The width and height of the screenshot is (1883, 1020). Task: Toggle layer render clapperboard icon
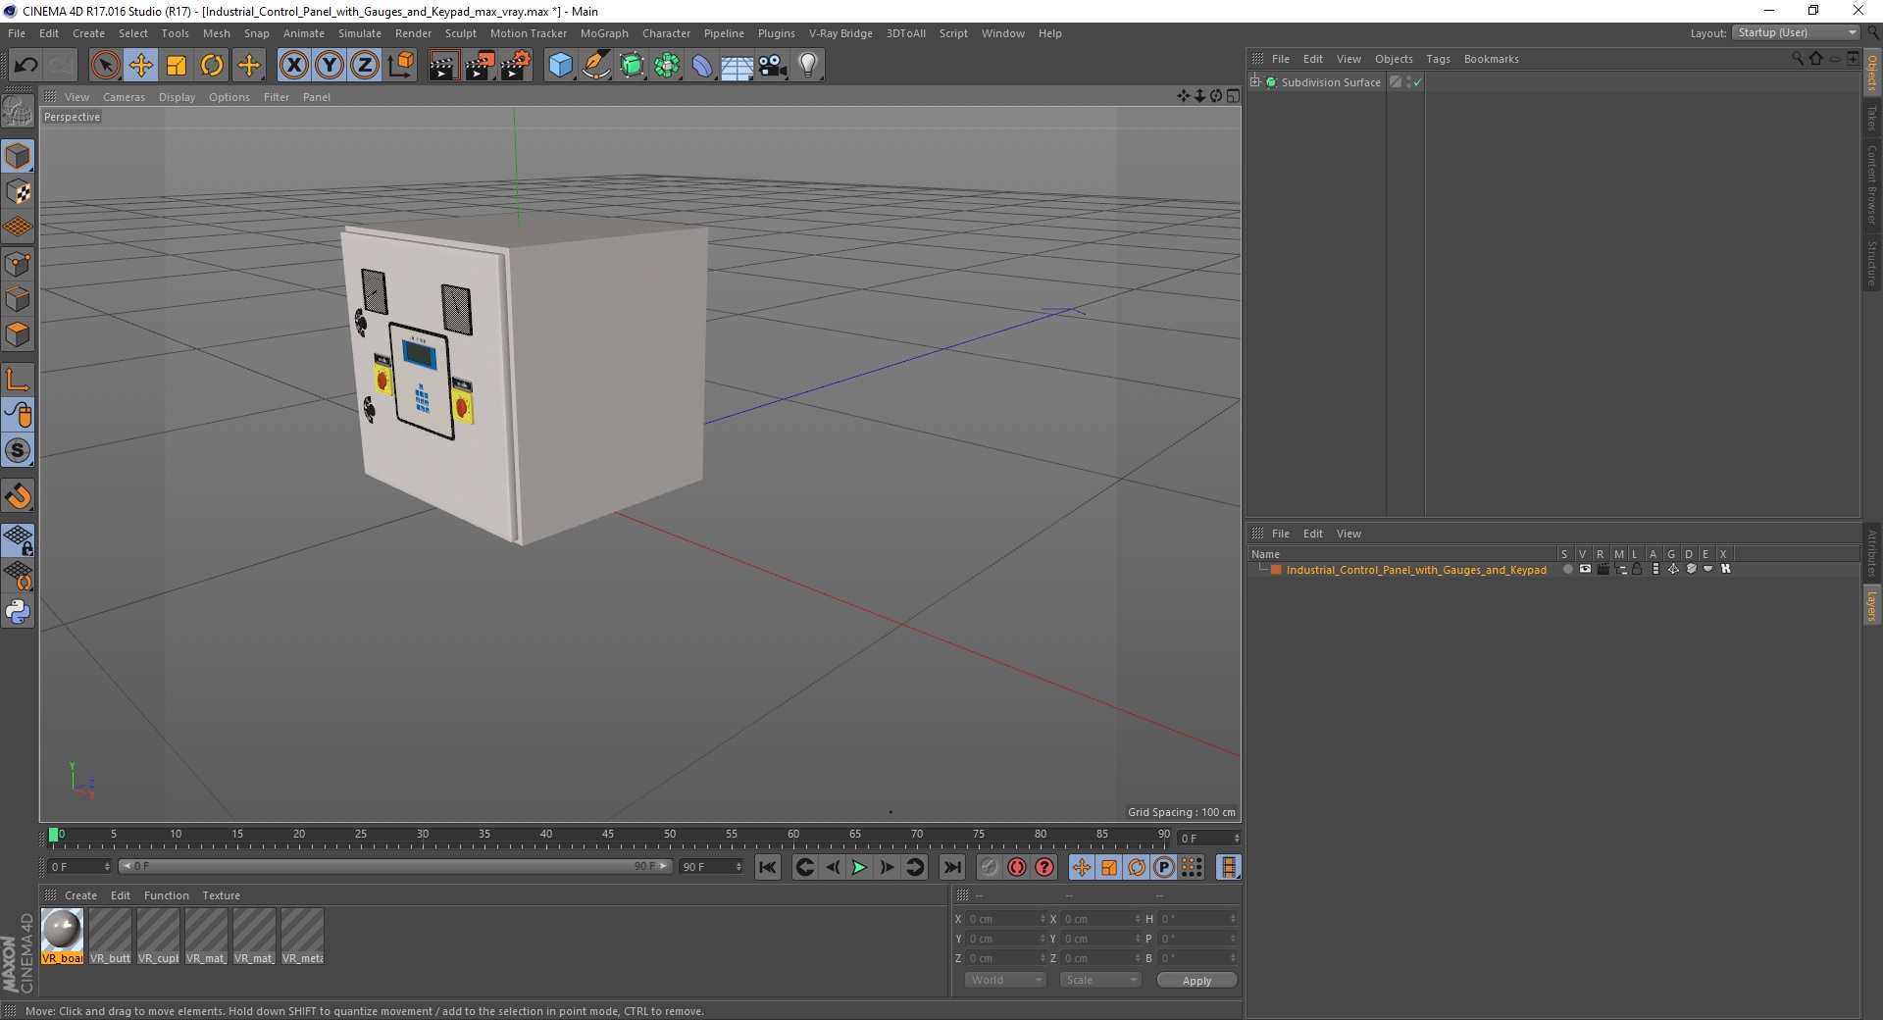1603,569
